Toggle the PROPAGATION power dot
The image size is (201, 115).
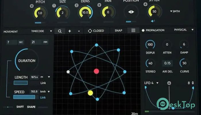tap(143, 30)
